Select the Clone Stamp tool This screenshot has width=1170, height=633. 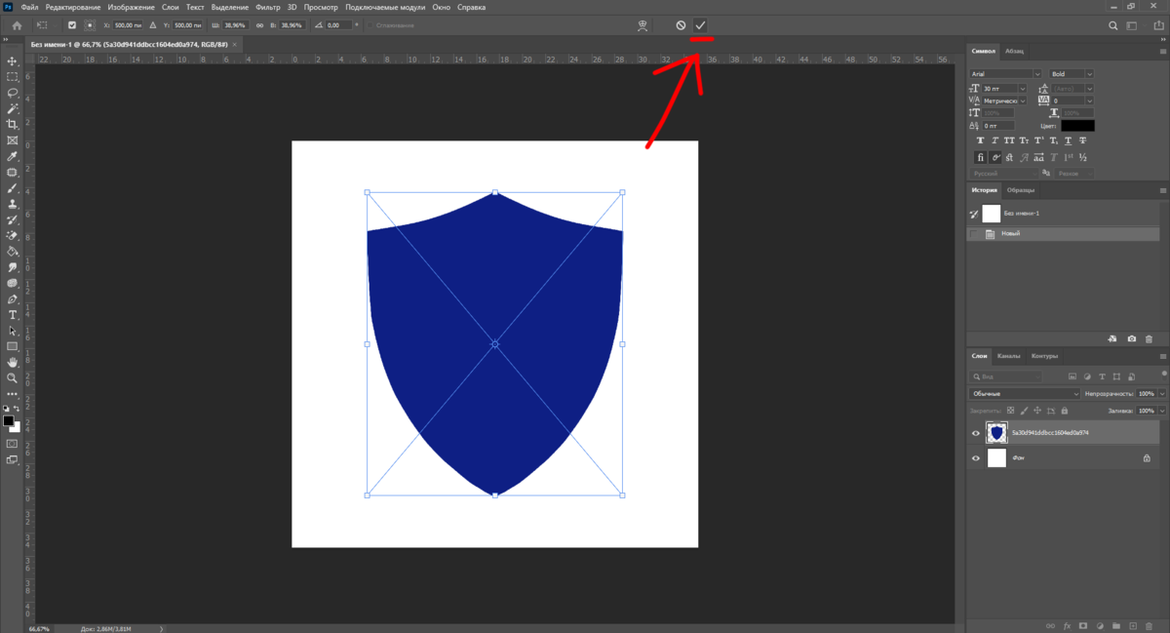[13, 204]
